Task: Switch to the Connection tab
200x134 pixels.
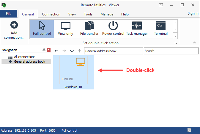Action: point(51,14)
